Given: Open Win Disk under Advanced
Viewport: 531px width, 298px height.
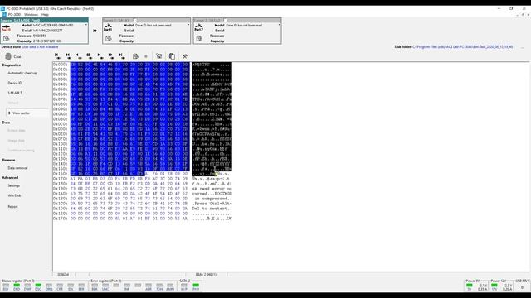Looking at the screenshot, I should pos(14,195).
